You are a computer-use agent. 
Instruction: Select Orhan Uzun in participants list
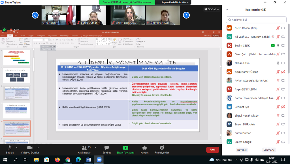point(242,63)
